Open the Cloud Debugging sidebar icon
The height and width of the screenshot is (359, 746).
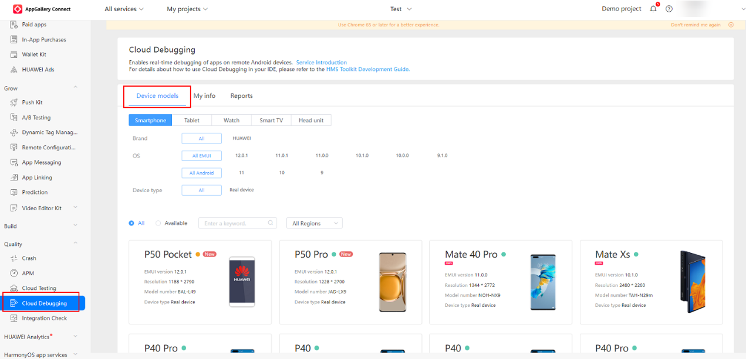[14, 303]
